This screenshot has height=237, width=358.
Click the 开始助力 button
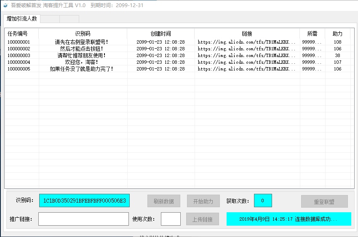203,201
